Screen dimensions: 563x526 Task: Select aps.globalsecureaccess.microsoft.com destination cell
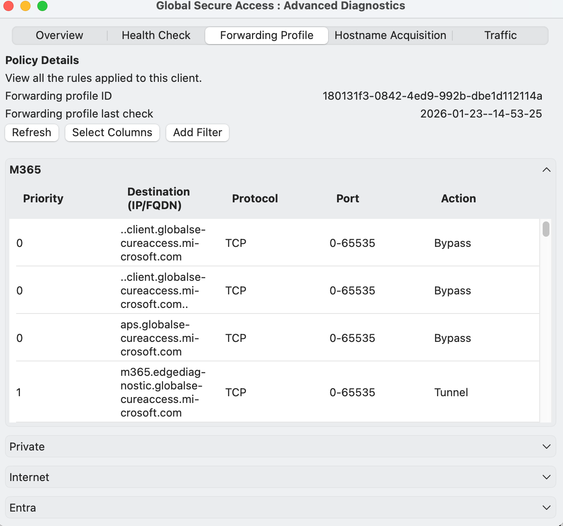pyautogui.click(x=160, y=338)
